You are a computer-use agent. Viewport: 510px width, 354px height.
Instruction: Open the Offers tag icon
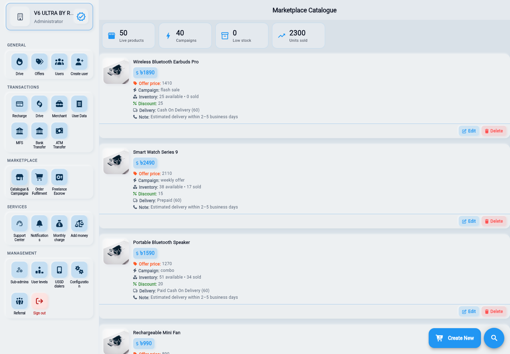pos(39,62)
